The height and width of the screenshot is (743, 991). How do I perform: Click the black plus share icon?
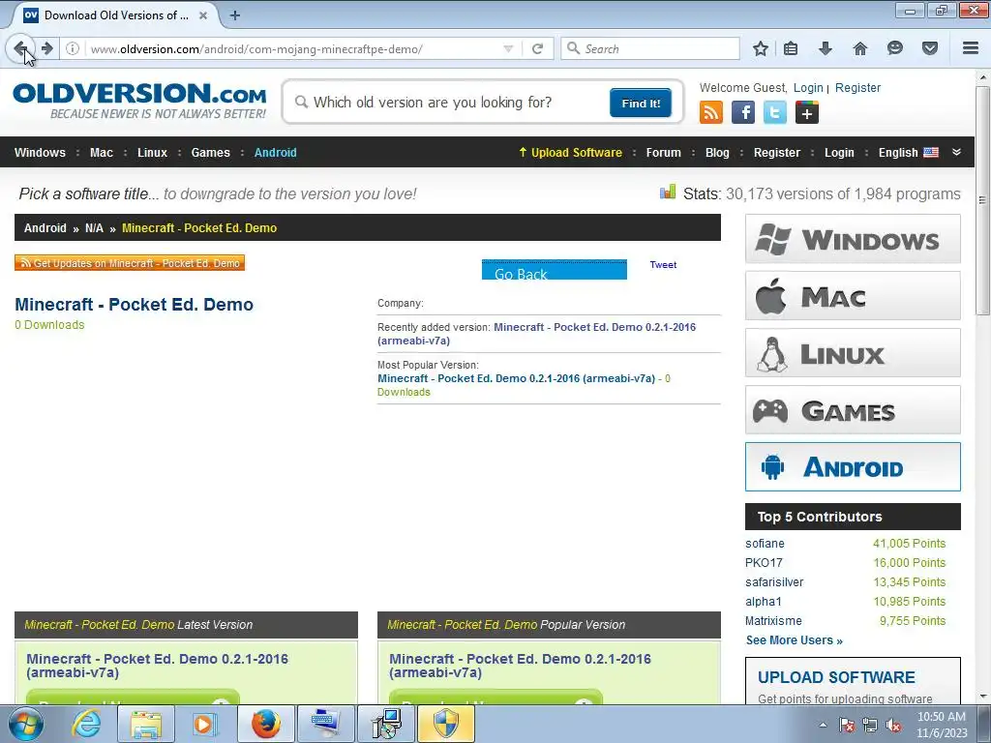pos(807,113)
